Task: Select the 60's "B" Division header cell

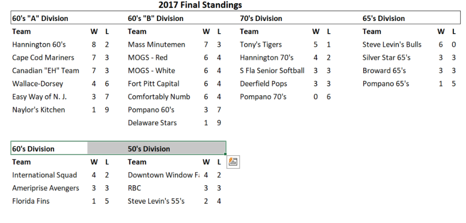Action: point(156,19)
